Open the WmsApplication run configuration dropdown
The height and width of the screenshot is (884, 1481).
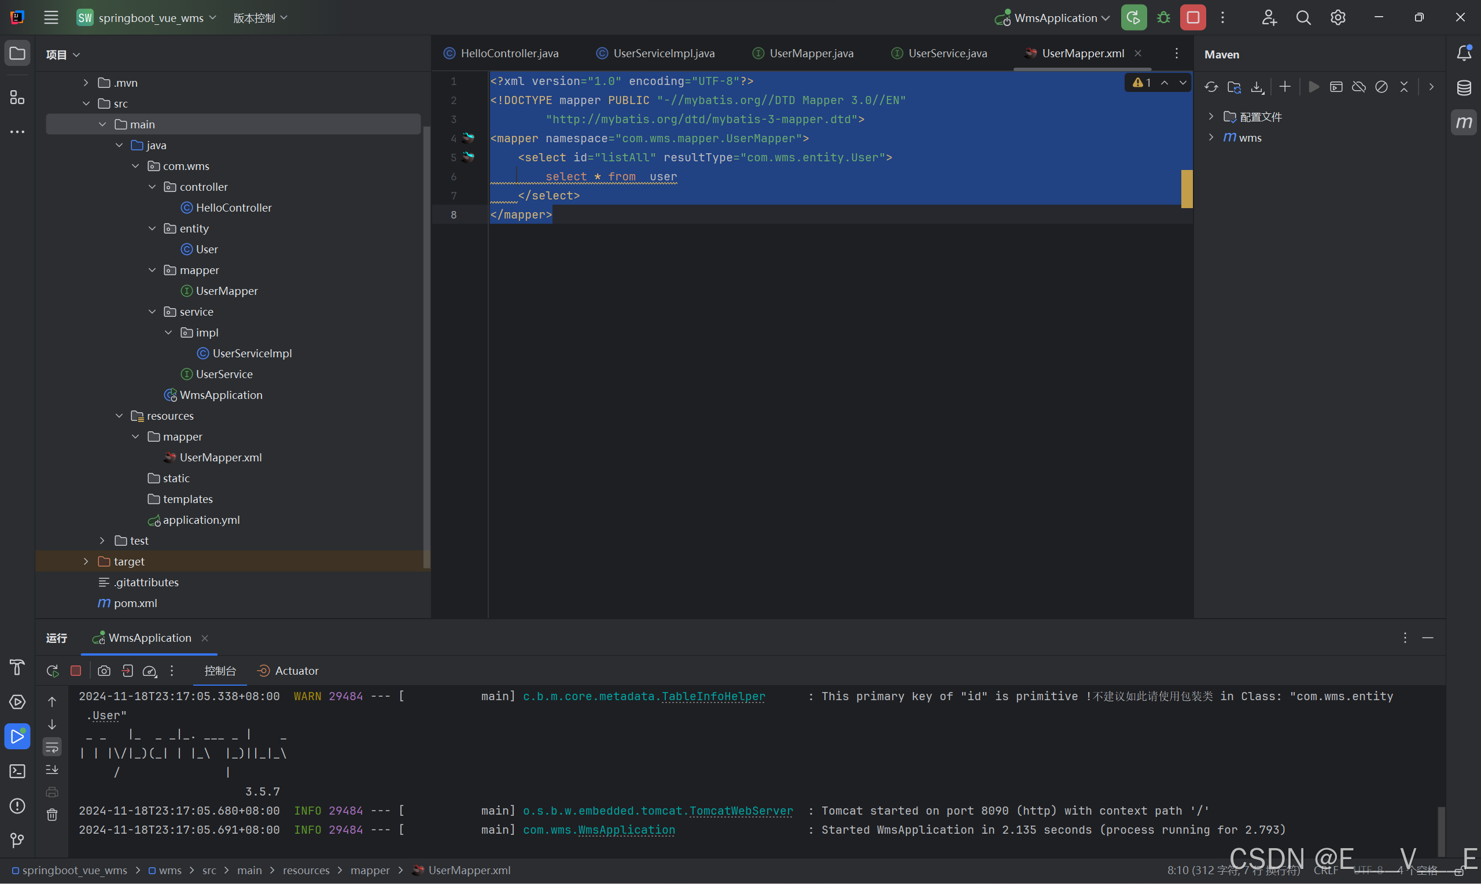pos(1055,18)
